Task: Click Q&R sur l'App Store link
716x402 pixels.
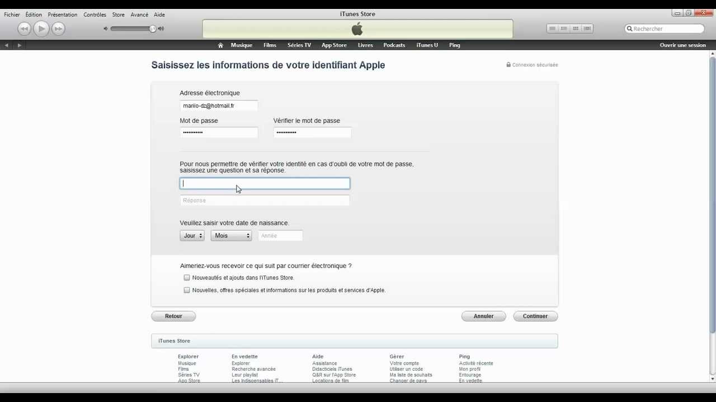Action: click(334, 375)
